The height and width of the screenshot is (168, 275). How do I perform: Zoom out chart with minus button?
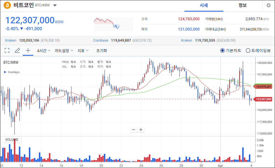pos(134,130)
